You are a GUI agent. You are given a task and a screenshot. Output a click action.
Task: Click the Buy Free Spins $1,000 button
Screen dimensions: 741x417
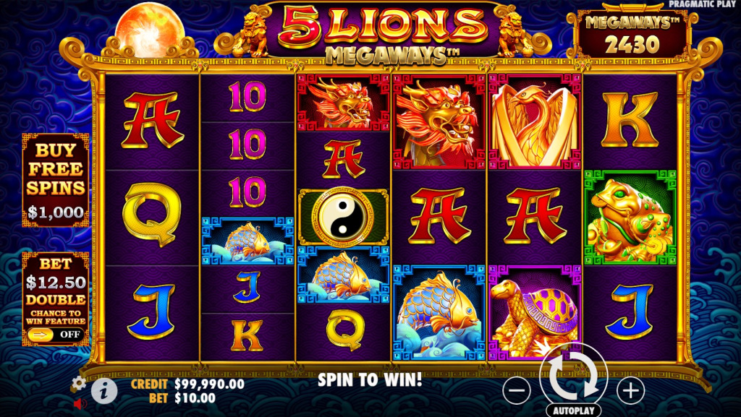(55, 180)
